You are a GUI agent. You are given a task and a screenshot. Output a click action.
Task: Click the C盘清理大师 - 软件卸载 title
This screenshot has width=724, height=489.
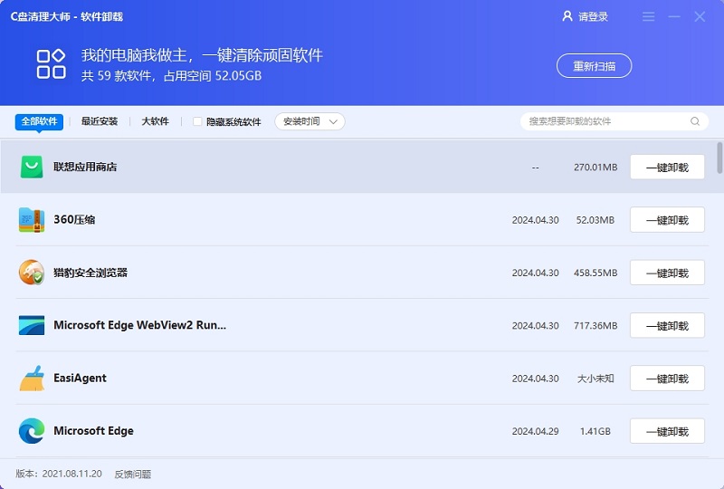coord(66,16)
